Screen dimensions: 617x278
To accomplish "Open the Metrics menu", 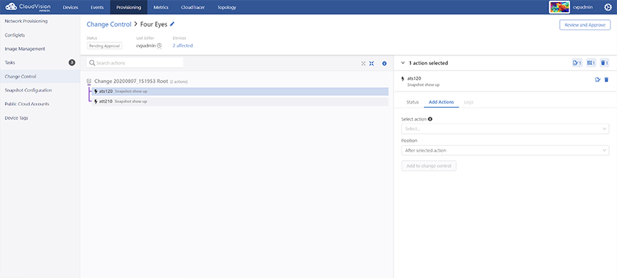I will (x=161, y=7).
